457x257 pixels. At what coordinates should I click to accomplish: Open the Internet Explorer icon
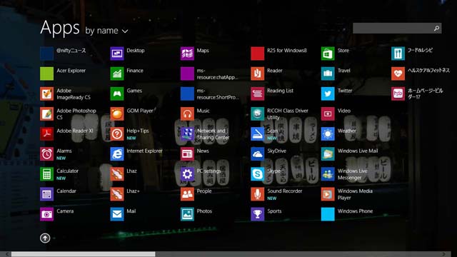pos(117,154)
